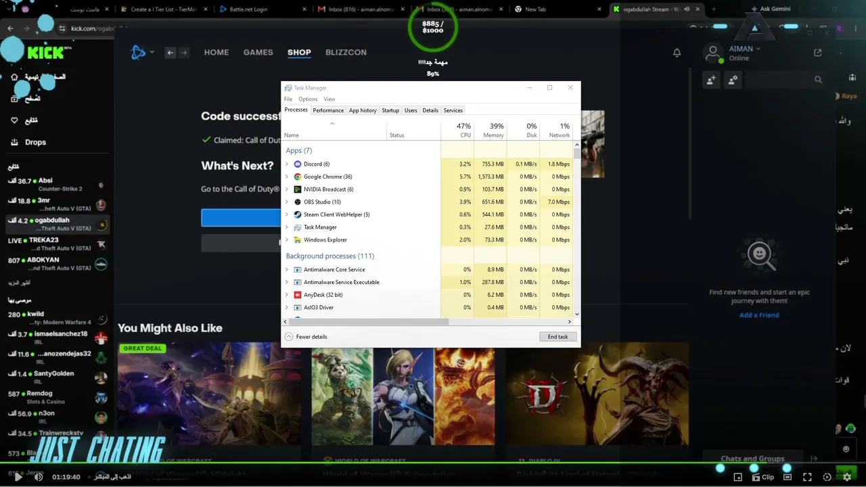The width and height of the screenshot is (866, 487).
Task: Click End task button
Action: 558,337
